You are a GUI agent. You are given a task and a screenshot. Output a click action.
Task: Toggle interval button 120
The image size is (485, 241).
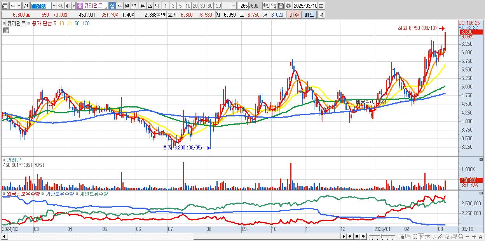tap(217, 6)
